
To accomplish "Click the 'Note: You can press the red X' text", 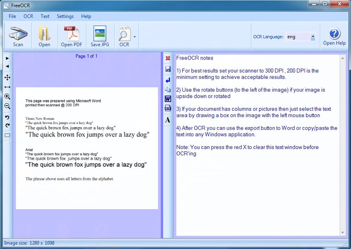I will [x=247, y=151].
